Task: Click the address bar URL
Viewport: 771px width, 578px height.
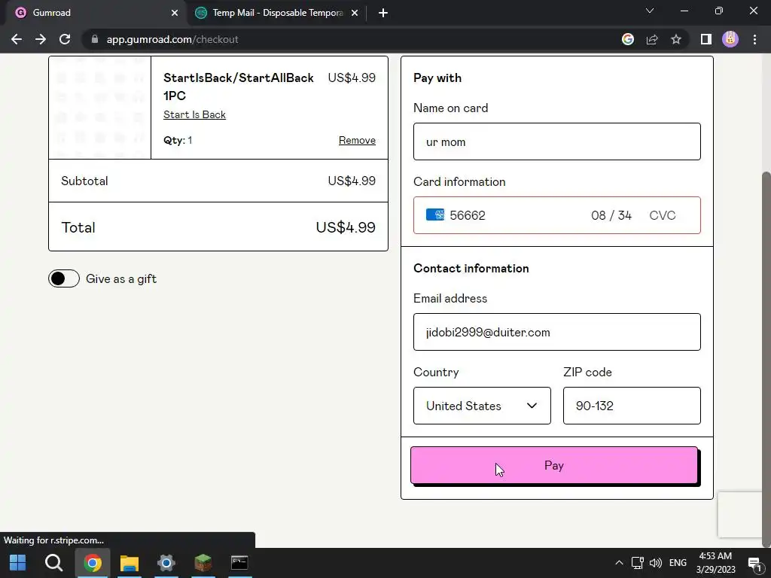Action: [172, 39]
